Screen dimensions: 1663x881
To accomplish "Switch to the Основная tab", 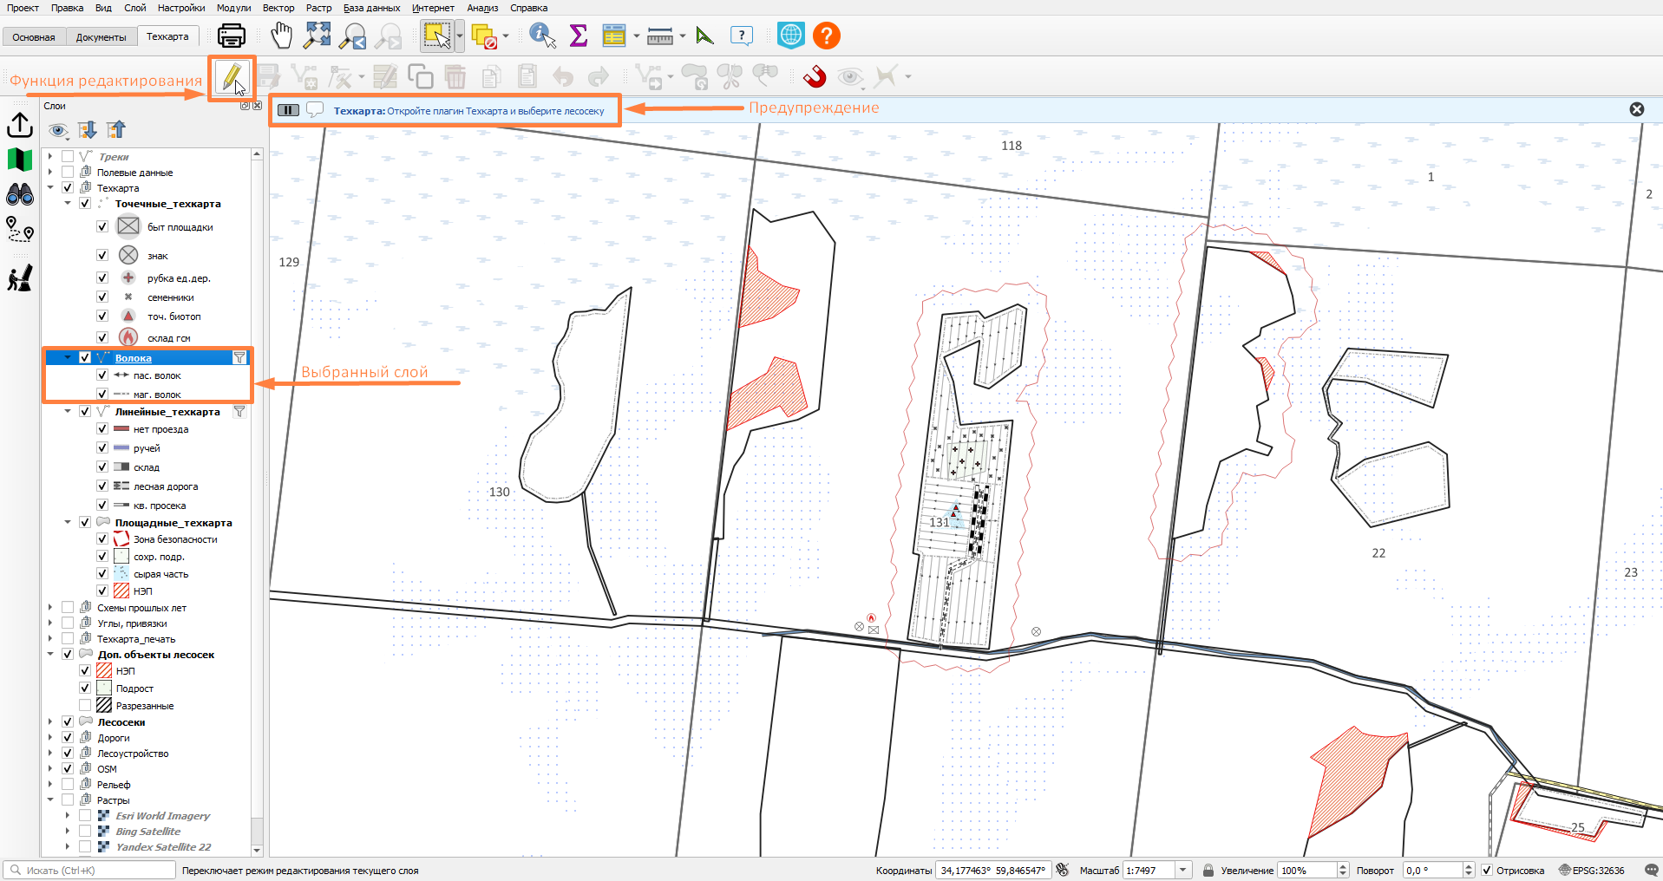I will 34,36.
